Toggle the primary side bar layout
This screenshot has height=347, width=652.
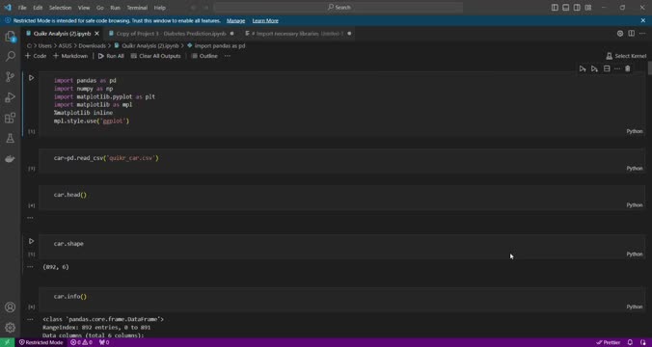point(555,8)
